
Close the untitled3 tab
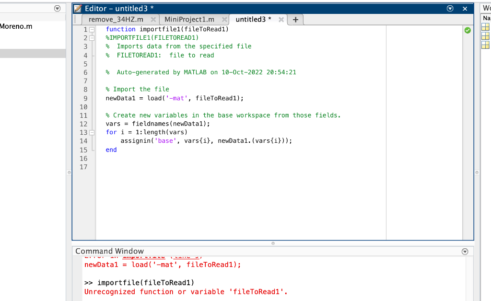tap(281, 19)
